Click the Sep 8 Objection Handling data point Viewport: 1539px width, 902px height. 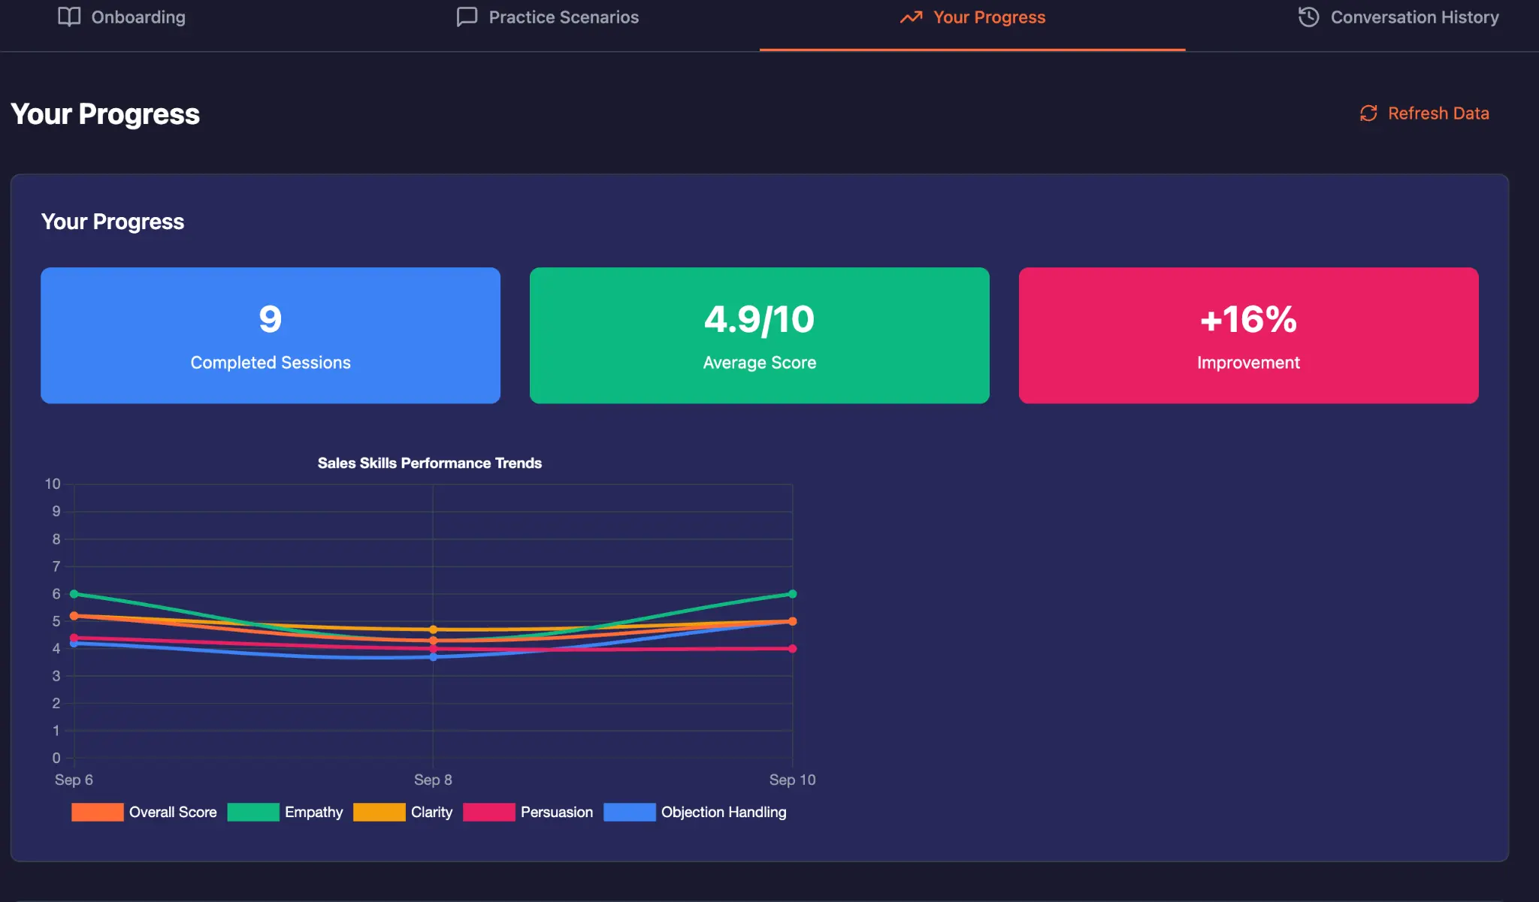(x=434, y=657)
